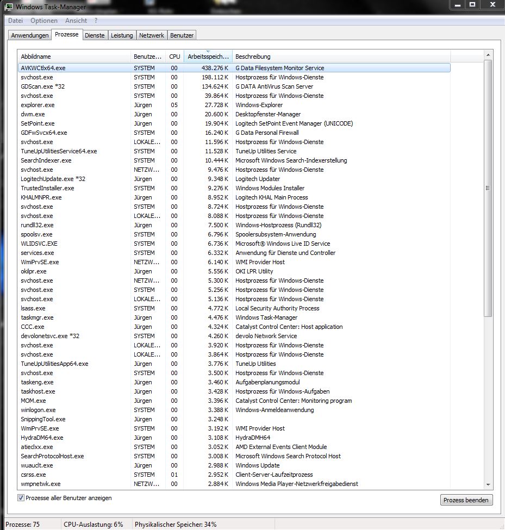Sort by Beschreibung column header
505x530 pixels.
coord(341,57)
